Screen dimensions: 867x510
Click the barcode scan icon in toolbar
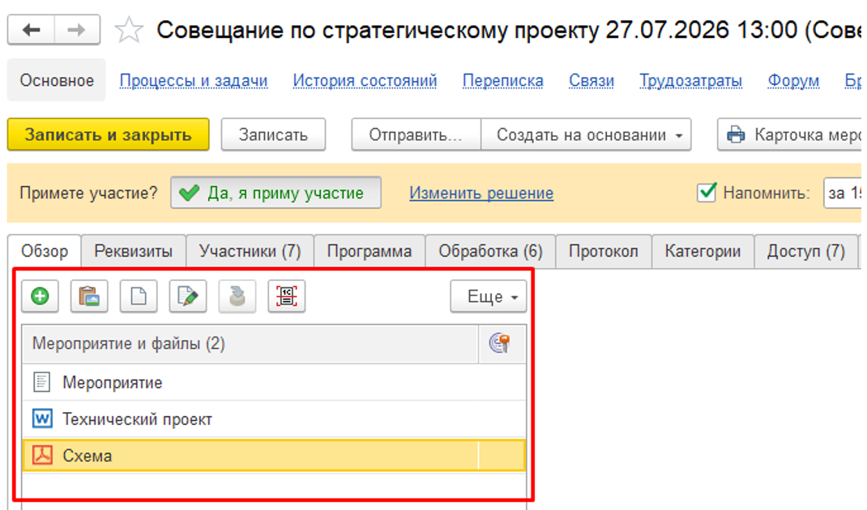pyautogui.click(x=286, y=296)
